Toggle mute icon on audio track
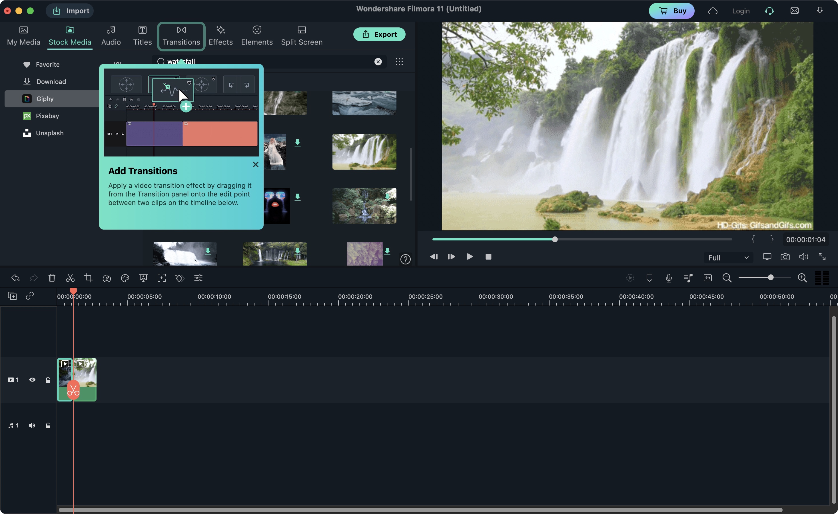This screenshot has height=514, width=838. click(31, 425)
